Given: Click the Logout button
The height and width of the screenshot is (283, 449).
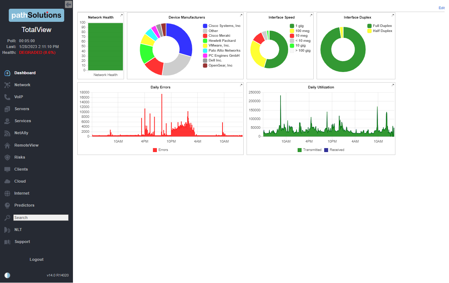Looking at the screenshot, I should click(36, 259).
